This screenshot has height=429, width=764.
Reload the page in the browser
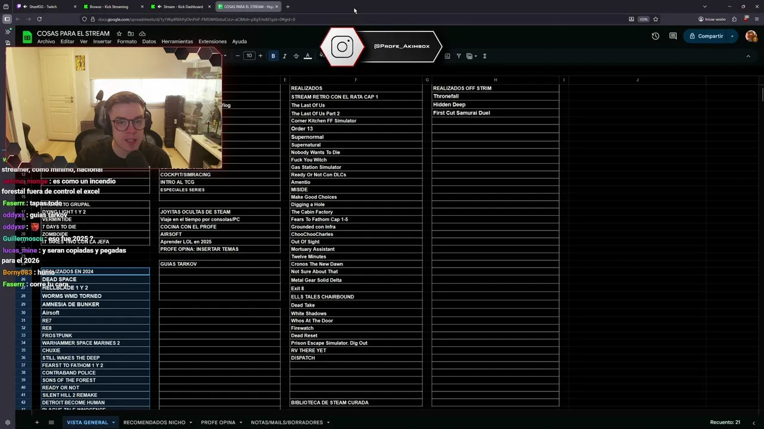pos(39,19)
